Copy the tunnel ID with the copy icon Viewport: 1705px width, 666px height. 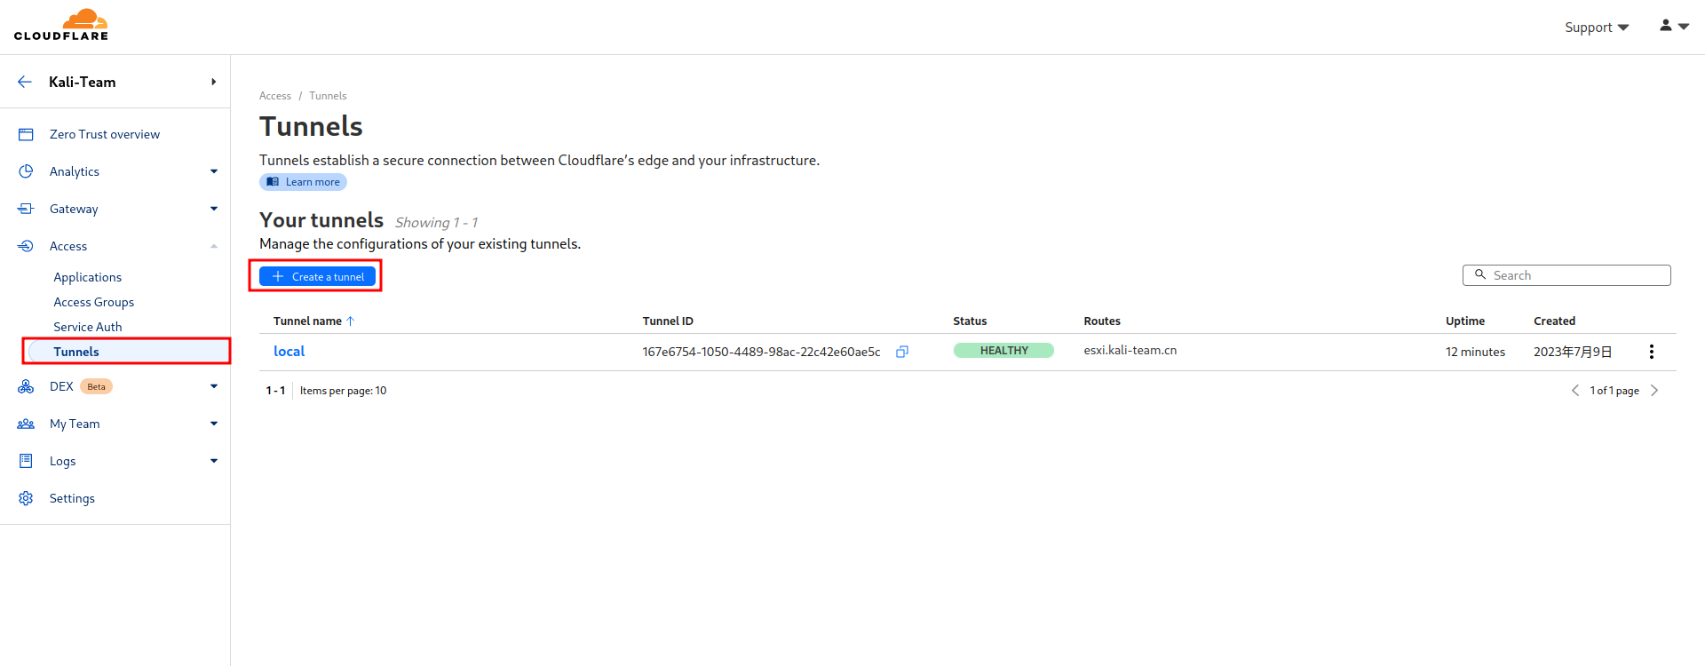point(902,352)
